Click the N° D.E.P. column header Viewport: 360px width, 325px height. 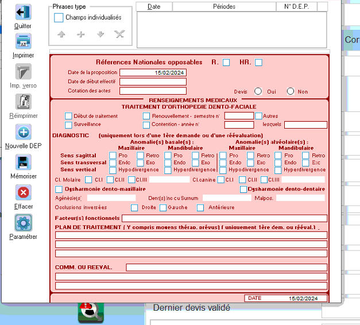pos(297,7)
